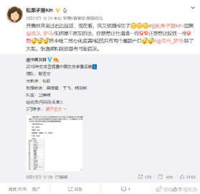
Task: Click the 转发 repost button in bottom bar
Action: coord(75,189)
